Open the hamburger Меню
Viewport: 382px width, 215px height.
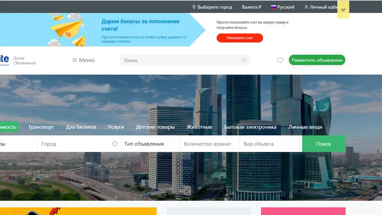(84, 60)
